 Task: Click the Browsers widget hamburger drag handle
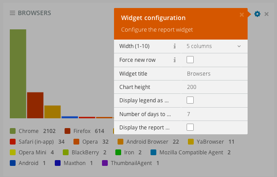(x=12, y=13)
